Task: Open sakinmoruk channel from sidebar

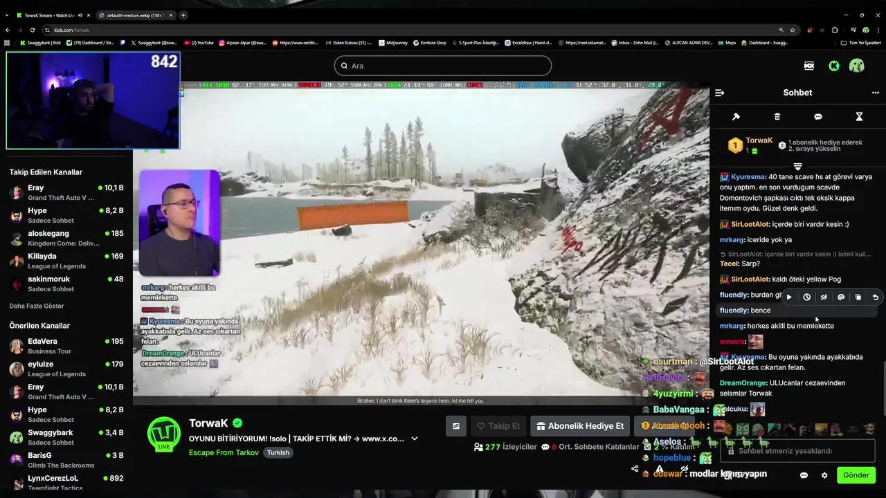Action: [66, 284]
